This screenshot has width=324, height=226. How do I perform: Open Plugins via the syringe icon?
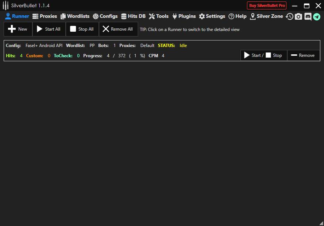click(184, 16)
